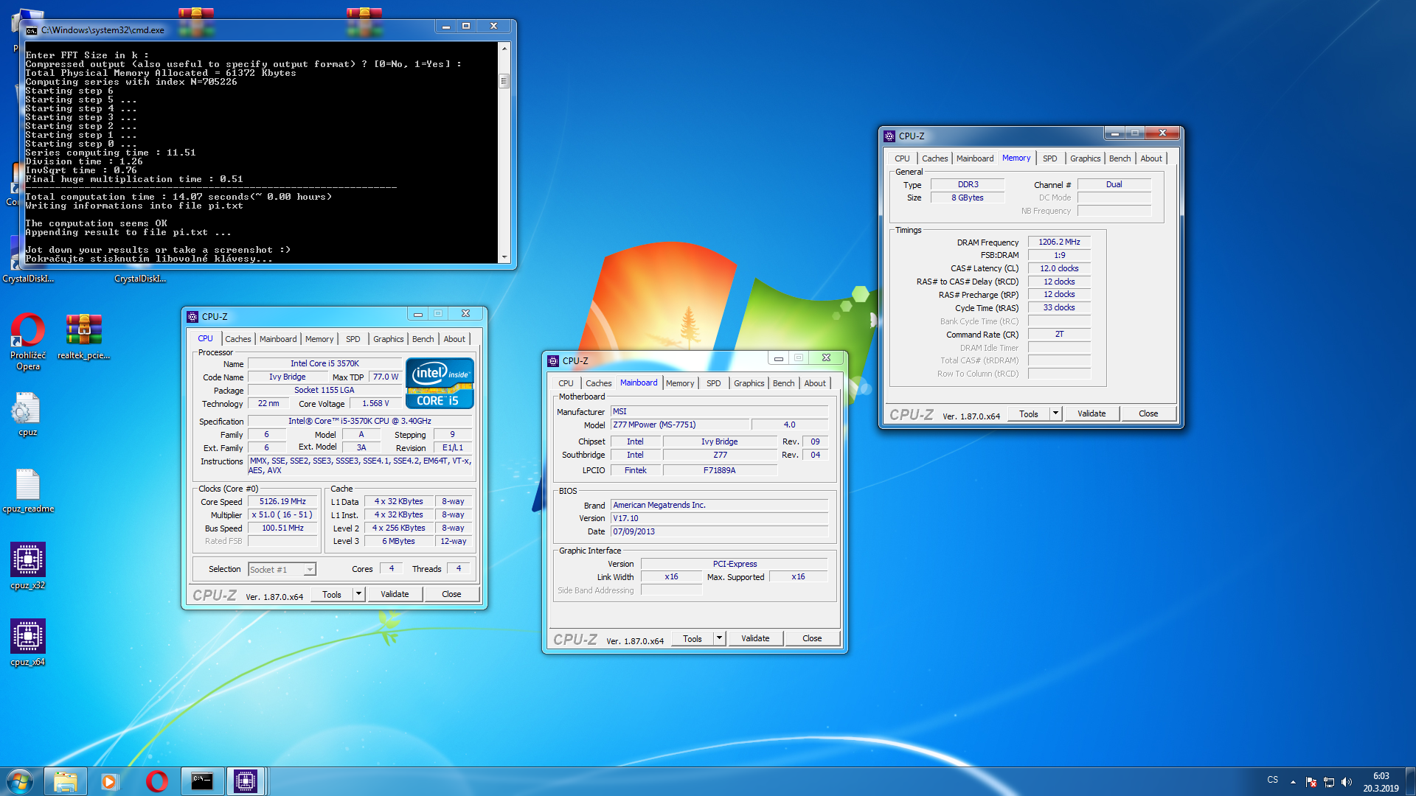Show hidden tray icons arrow
This screenshot has width=1416, height=796.
[x=1293, y=782]
